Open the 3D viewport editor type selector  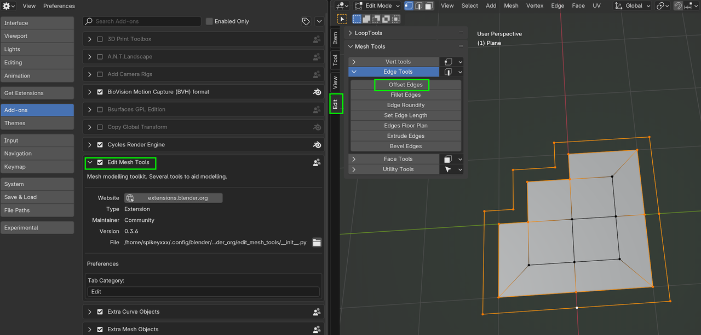click(342, 6)
